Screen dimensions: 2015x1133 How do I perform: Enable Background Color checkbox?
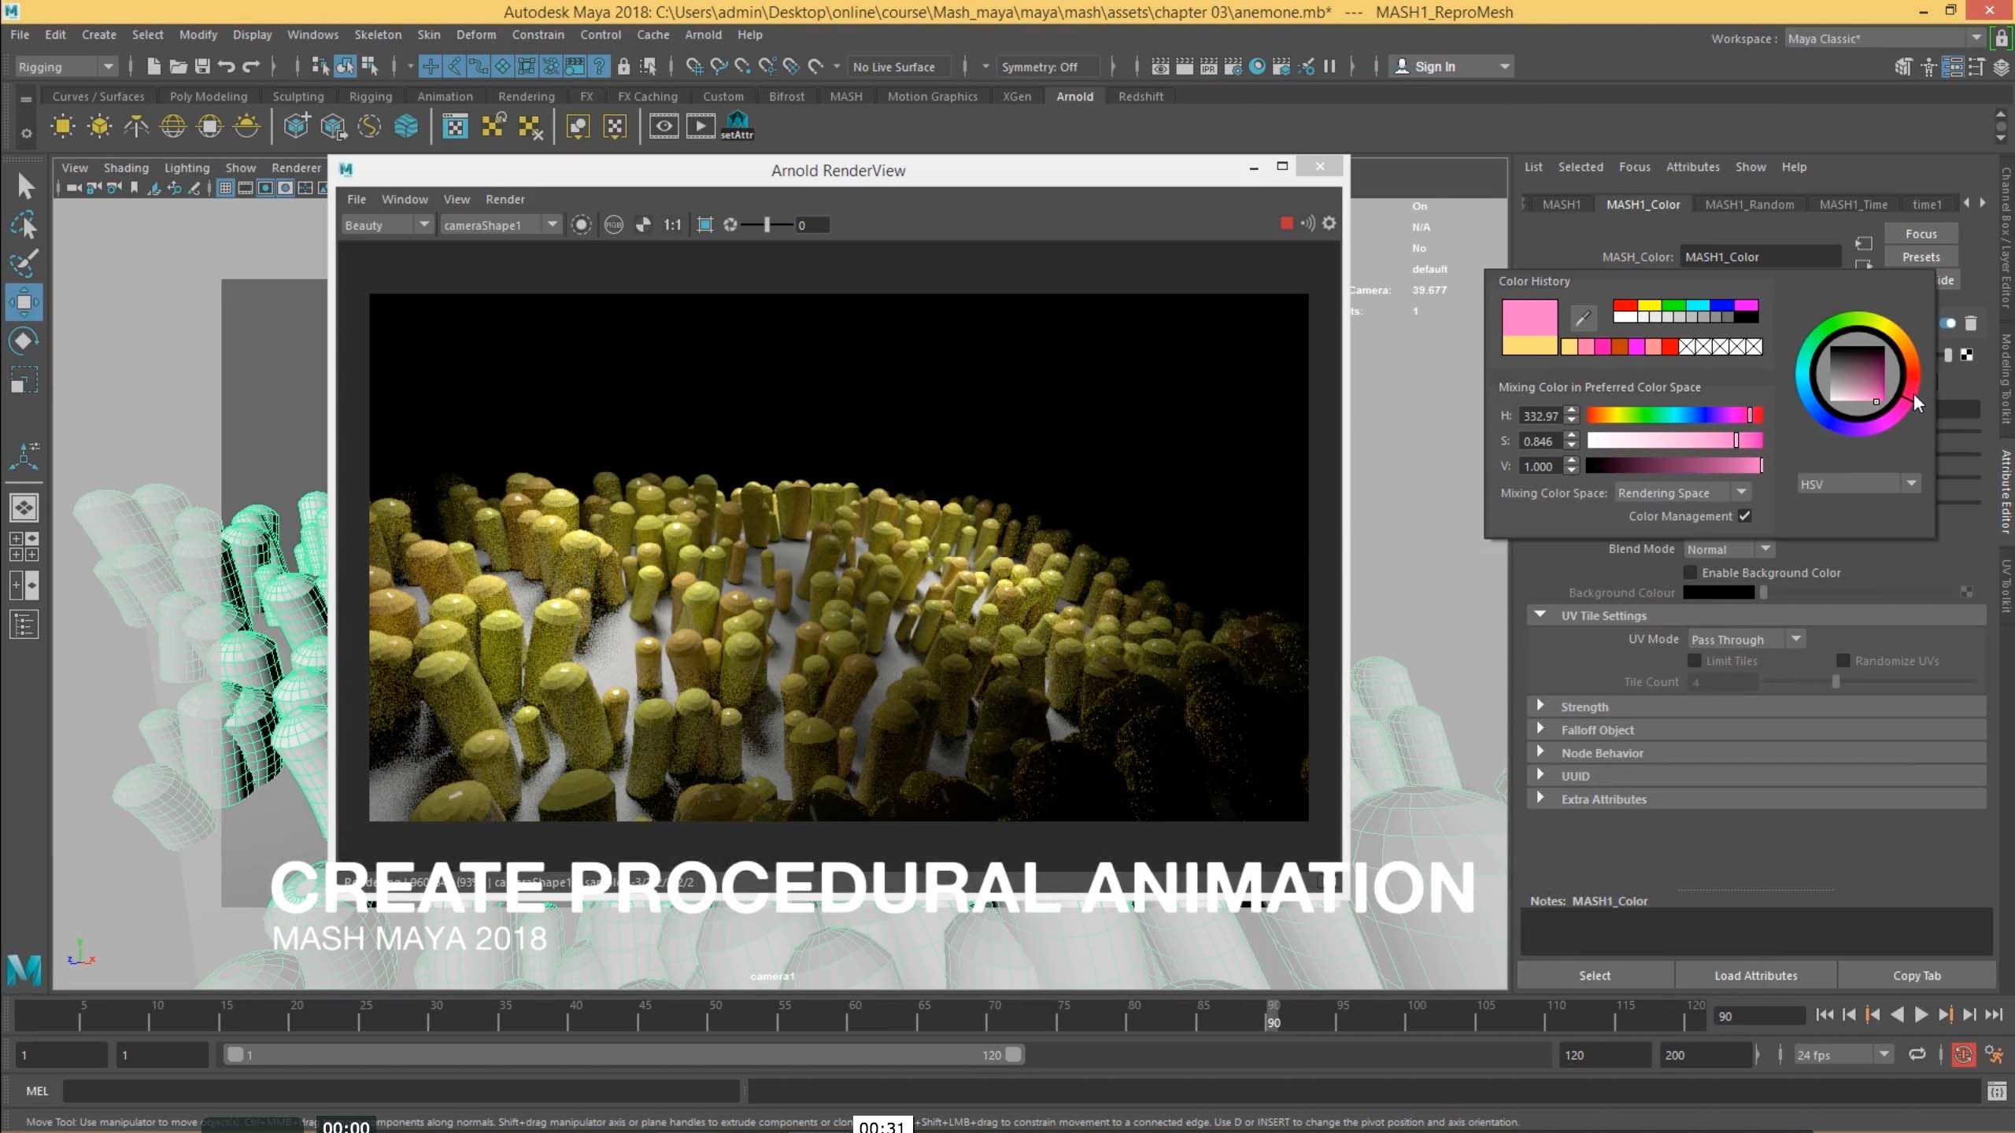coord(1690,573)
